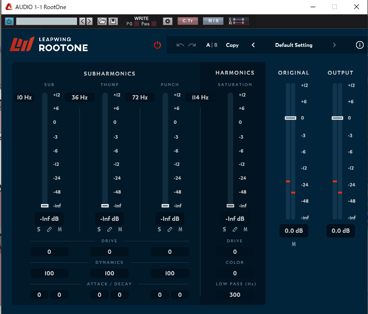368x314 pixels.
Task: Go to next preset with the right arrow in the host toolbar
Action: pyautogui.click(x=89, y=22)
